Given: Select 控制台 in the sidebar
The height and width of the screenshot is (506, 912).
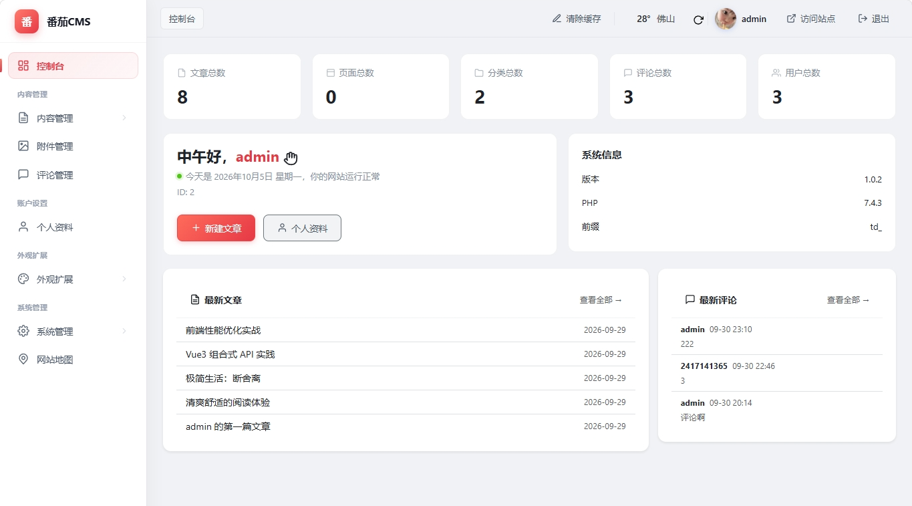Looking at the screenshot, I should [73, 66].
